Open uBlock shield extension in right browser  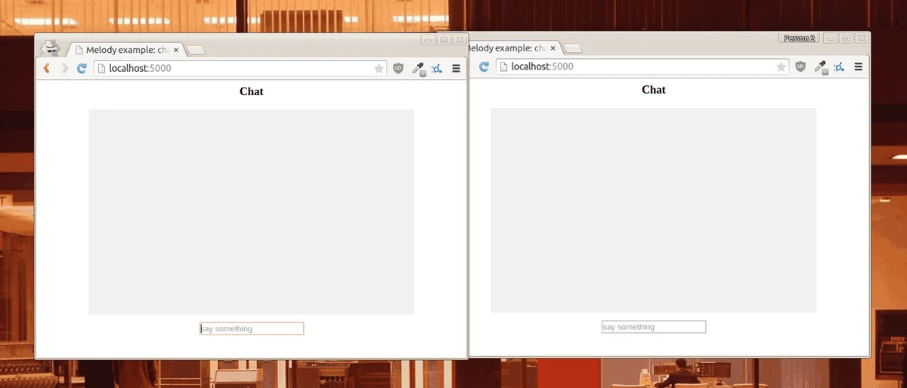tap(800, 66)
